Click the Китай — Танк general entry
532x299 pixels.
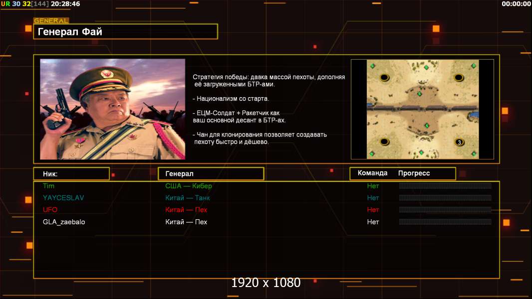[188, 198]
